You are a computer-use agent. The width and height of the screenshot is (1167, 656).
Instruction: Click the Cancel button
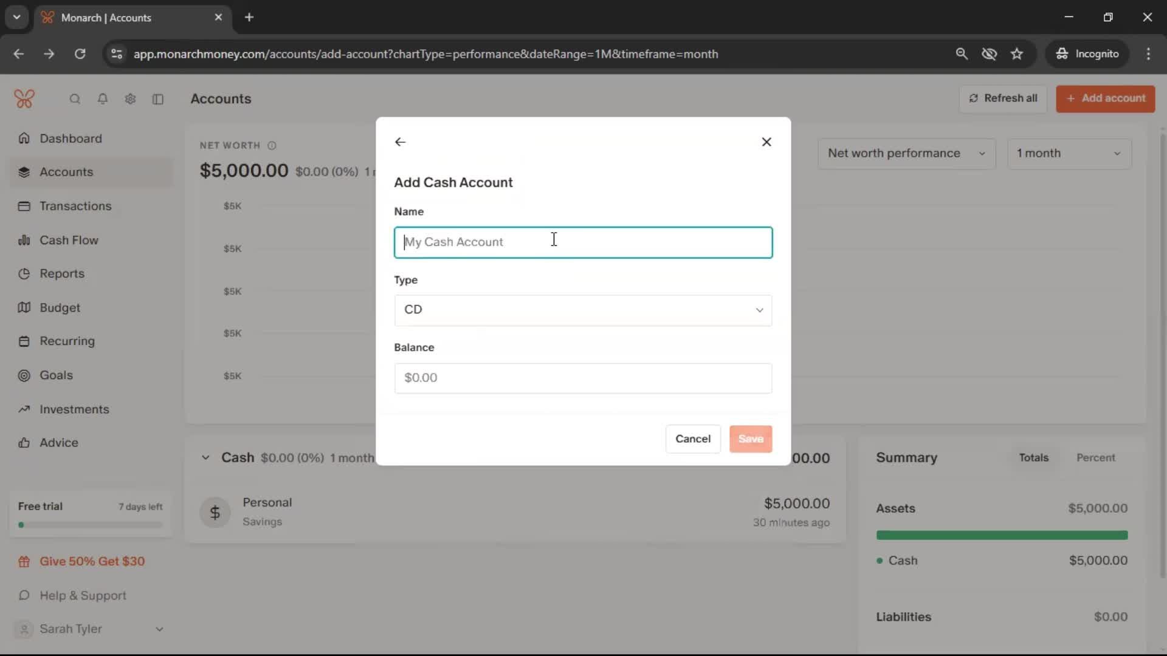coord(692,439)
